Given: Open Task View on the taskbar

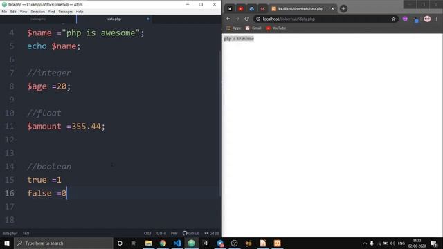Looking at the screenshot, I should [134, 243].
